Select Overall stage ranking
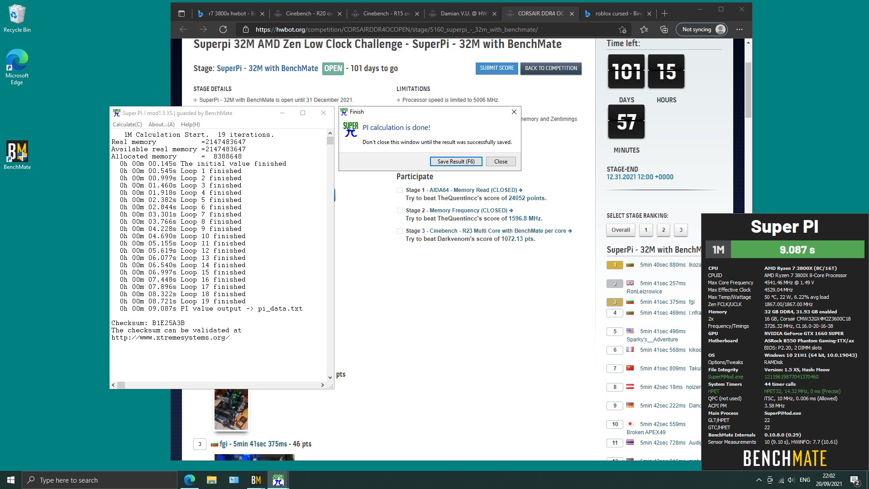The height and width of the screenshot is (489, 869). click(x=621, y=230)
